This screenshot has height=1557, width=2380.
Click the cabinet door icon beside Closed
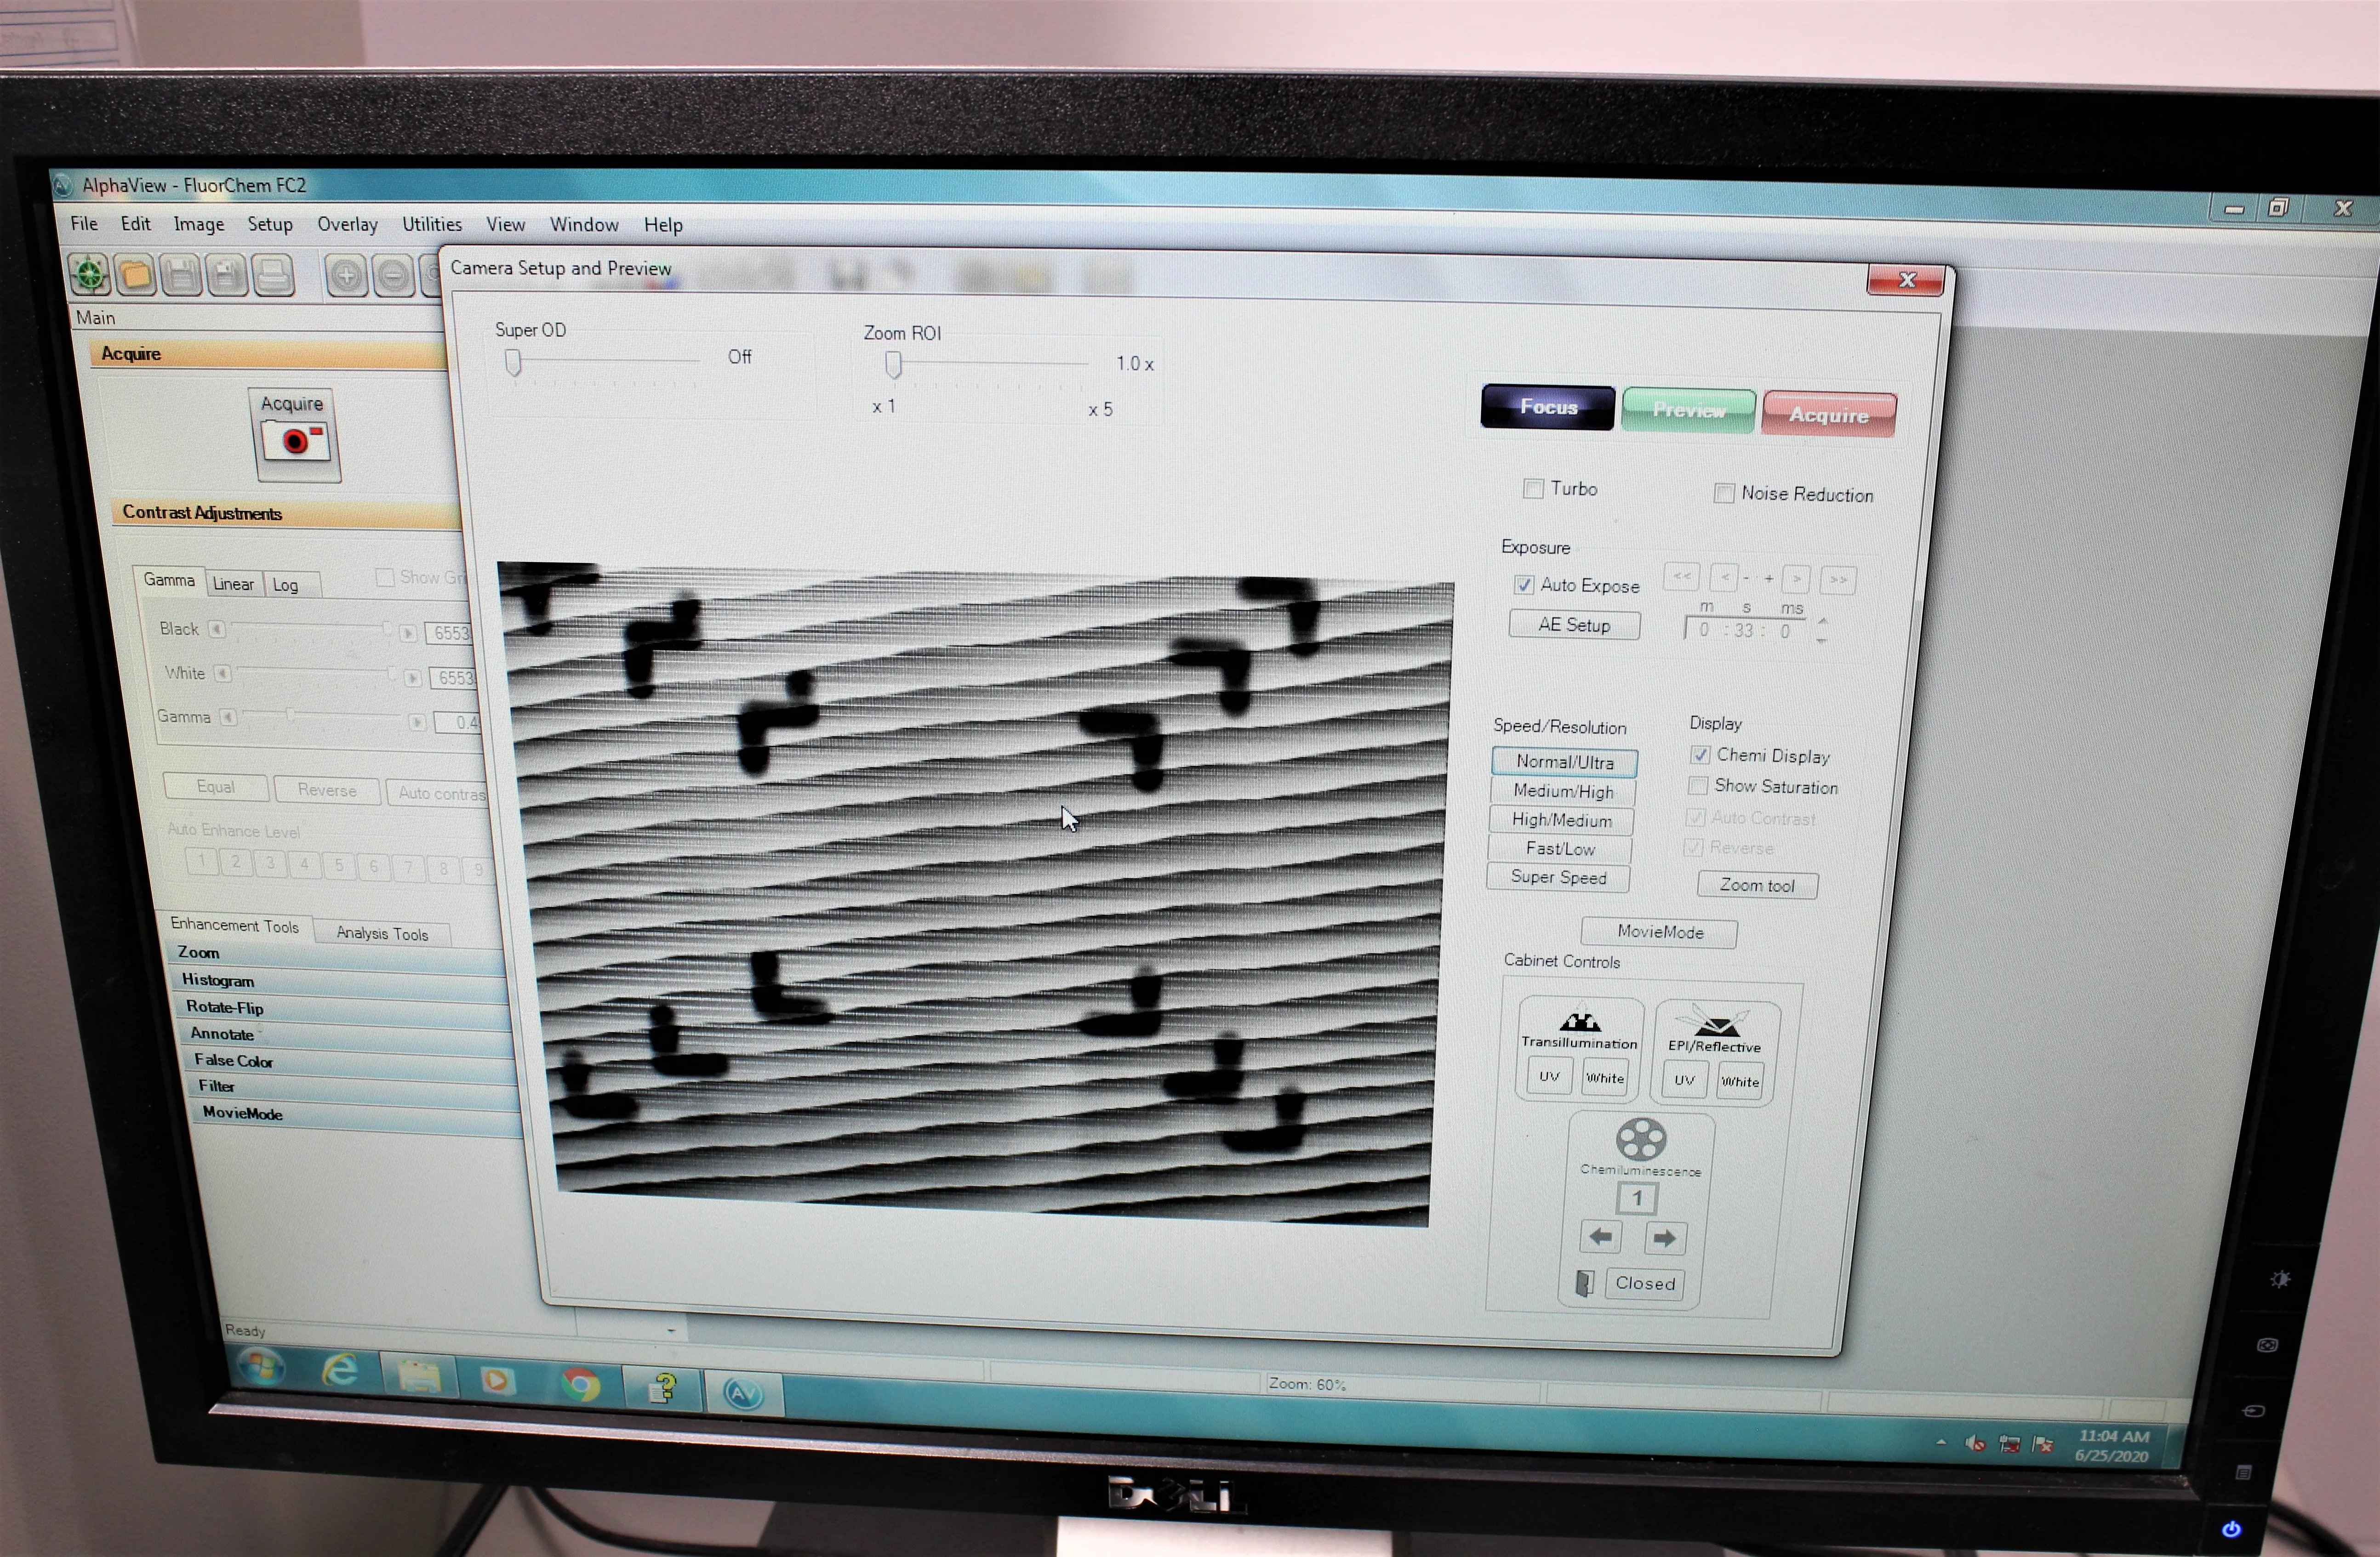[1584, 1282]
